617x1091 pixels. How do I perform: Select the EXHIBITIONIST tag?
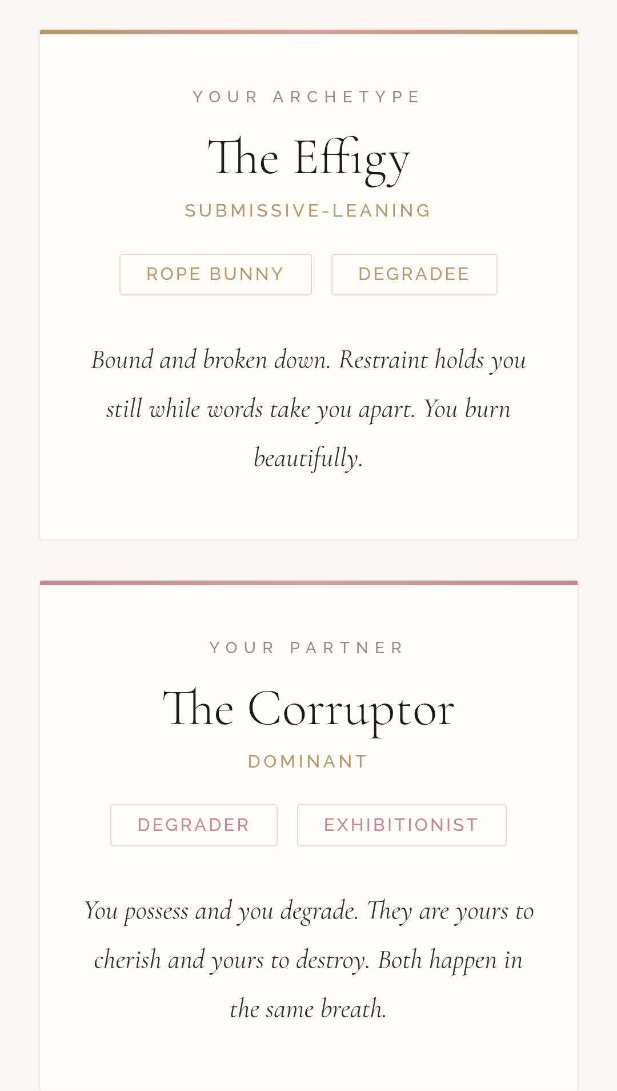(402, 825)
